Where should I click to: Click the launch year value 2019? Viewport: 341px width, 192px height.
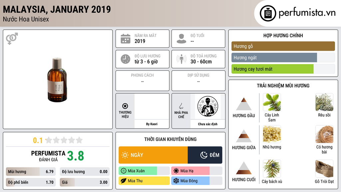click(x=140, y=41)
